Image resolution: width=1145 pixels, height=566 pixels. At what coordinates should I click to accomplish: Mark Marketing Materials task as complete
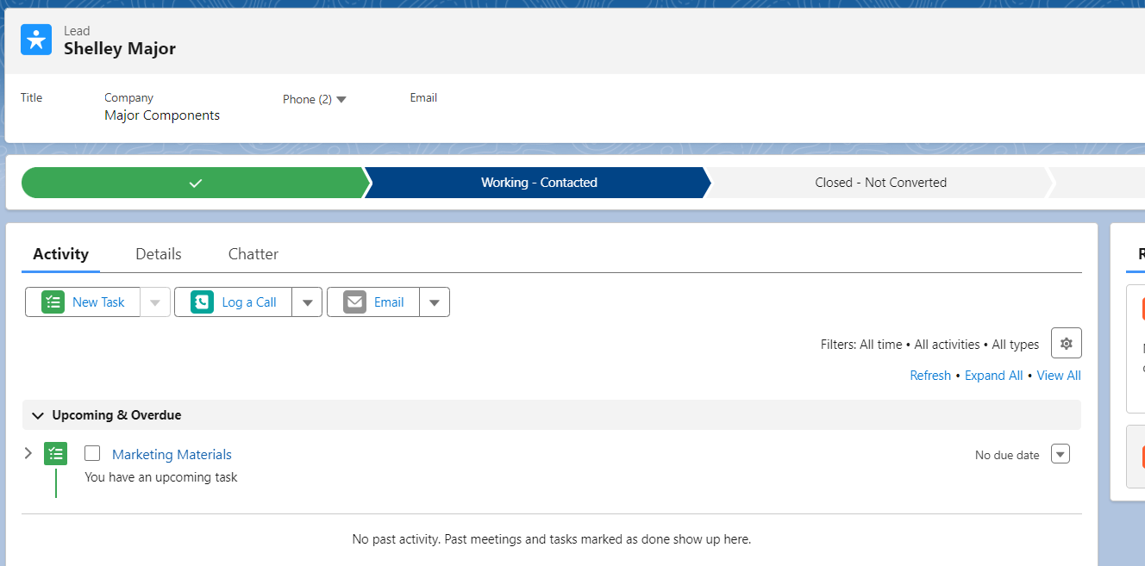tap(92, 453)
